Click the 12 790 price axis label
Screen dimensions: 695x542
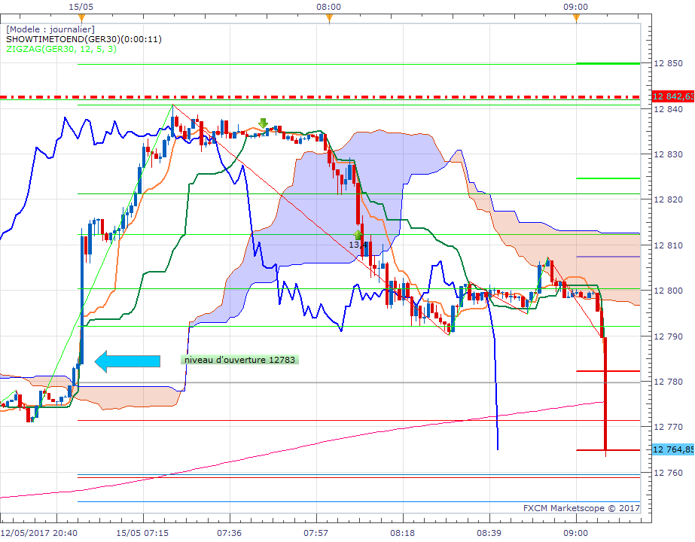[x=668, y=336]
